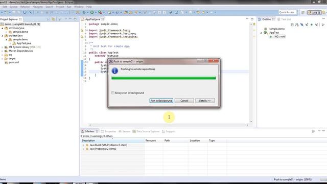
Task: Open the dropdown next to the Debug icon
Action: click(x=87, y=12)
